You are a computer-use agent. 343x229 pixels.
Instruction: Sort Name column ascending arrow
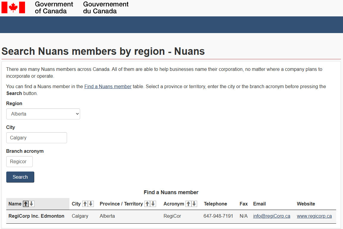point(26,204)
